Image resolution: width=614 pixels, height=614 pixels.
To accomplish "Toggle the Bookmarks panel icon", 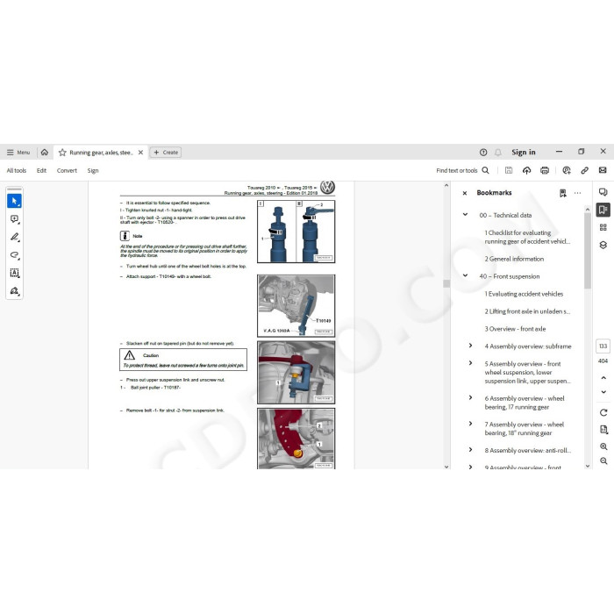I will click(x=603, y=210).
